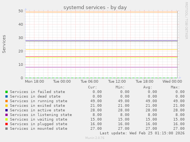190x142 pixels.
Task: Click the gray mounted state color swatch
Action: [6, 129]
